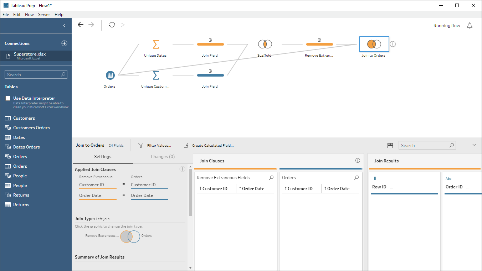Click the refresh data icon in the toolbar

click(x=112, y=25)
